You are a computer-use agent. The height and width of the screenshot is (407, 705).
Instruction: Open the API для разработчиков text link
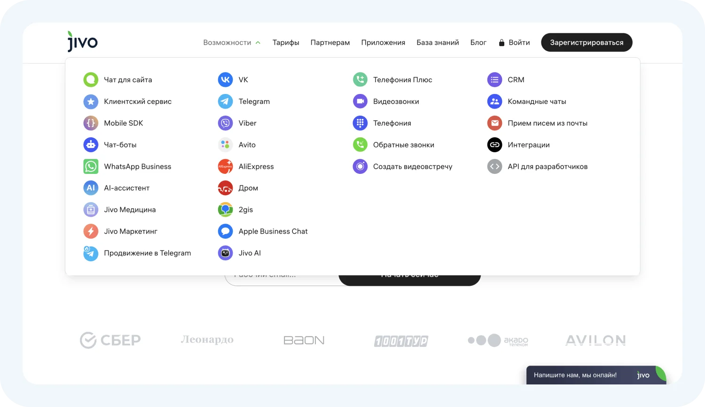tap(548, 166)
